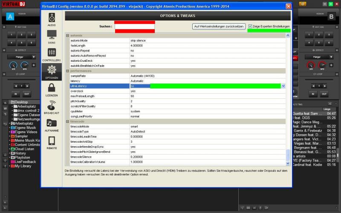Select the timecodeMode option row
Viewport: 341px width, 213px height.
click(x=178, y=127)
